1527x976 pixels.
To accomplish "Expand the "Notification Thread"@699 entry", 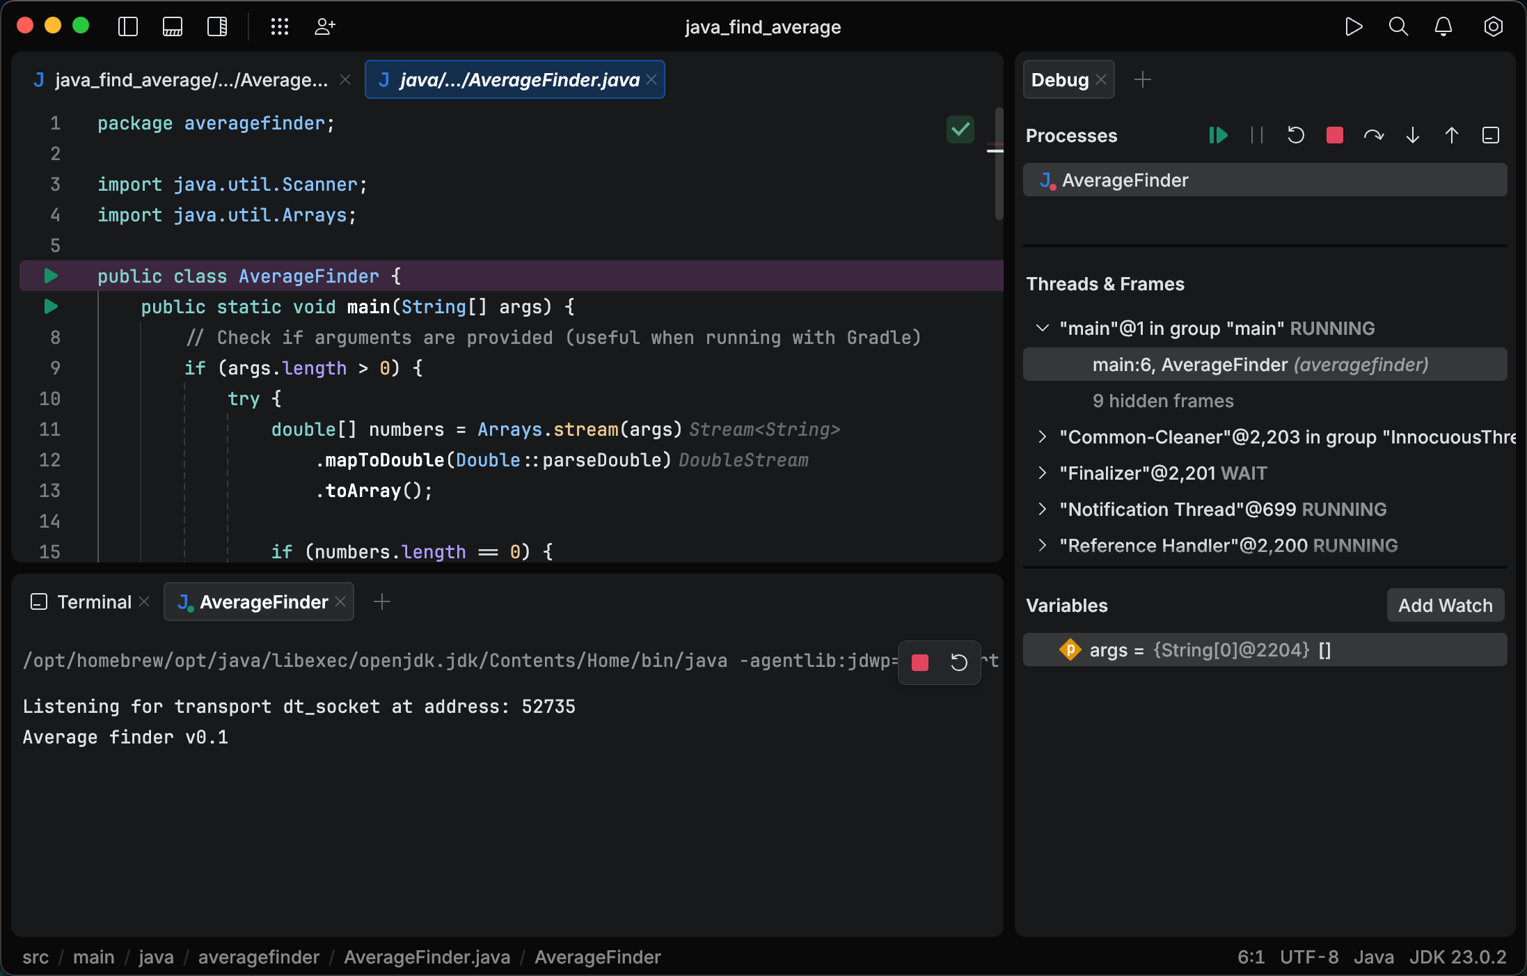I will tap(1042, 509).
